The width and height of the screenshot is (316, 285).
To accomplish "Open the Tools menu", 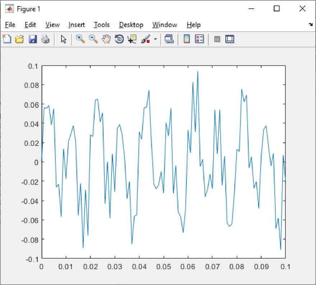I will pos(102,25).
